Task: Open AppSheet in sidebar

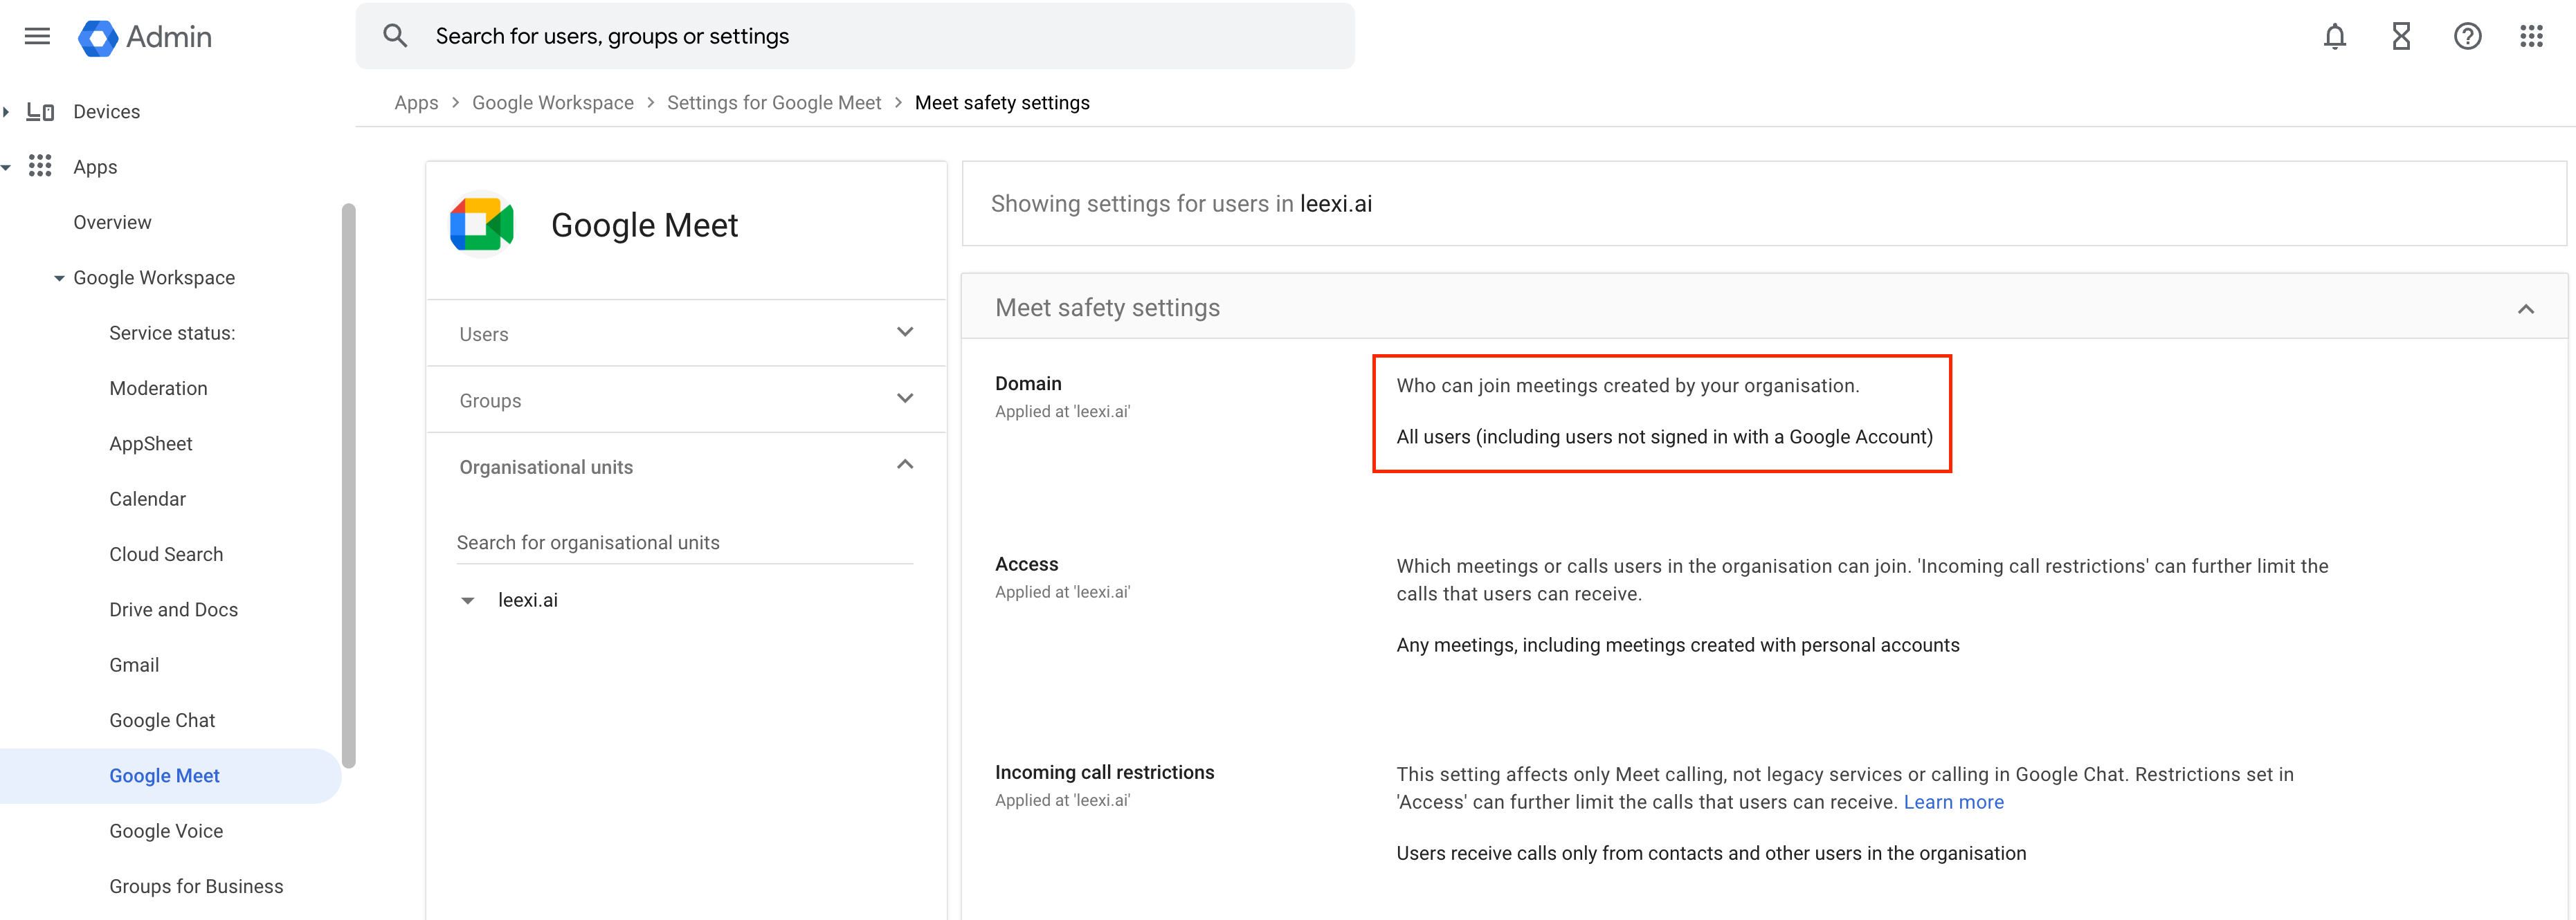Action: tap(150, 443)
